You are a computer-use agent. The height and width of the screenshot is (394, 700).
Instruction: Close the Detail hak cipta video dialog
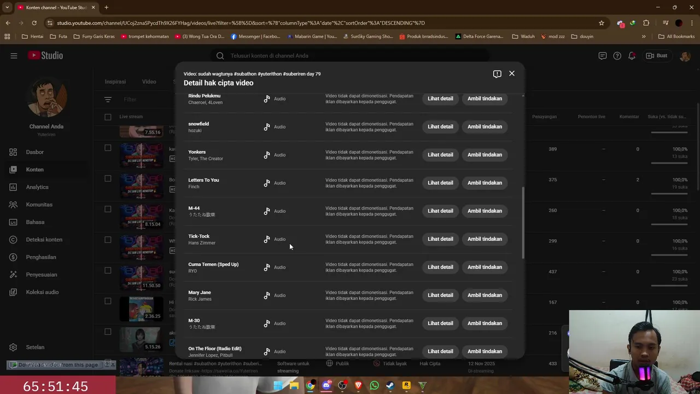click(x=512, y=73)
